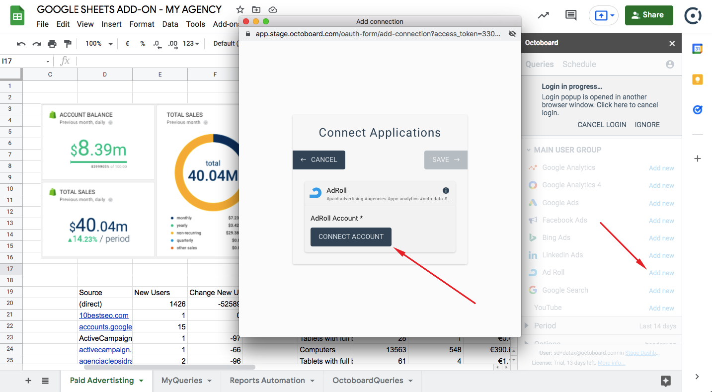Screen dimensions: 712x392
Task: Open the OctoboardQueries tab menu arrow
Action: click(411, 381)
